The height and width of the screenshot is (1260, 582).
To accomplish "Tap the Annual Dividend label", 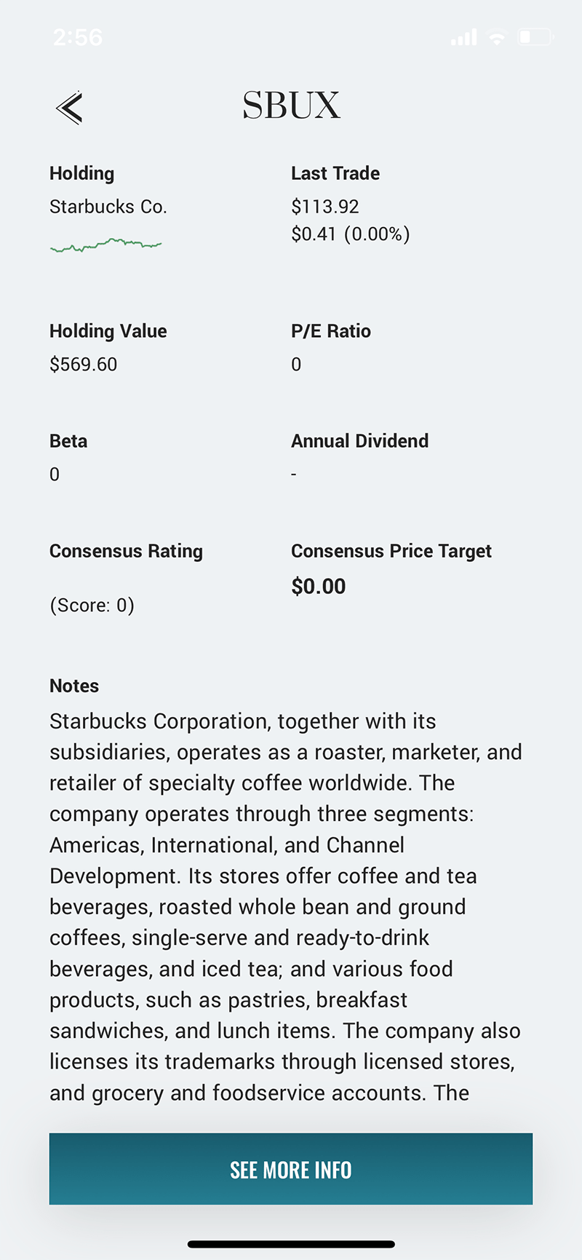I will pyautogui.click(x=359, y=441).
